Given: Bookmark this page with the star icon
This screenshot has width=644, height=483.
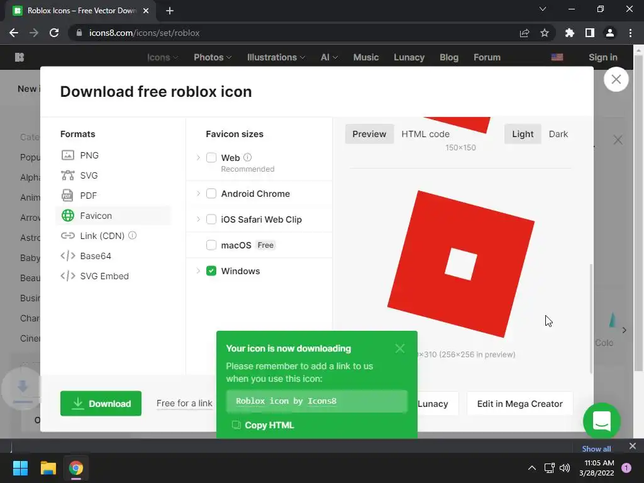Looking at the screenshot, I should coord(545,33).
